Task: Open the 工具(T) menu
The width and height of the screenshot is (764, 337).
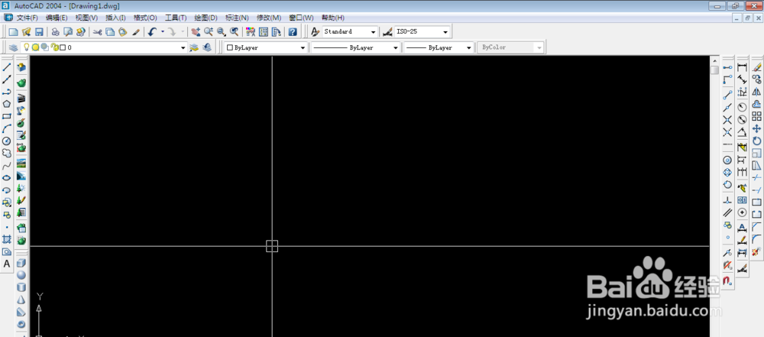Action: [x=176, y=18]
